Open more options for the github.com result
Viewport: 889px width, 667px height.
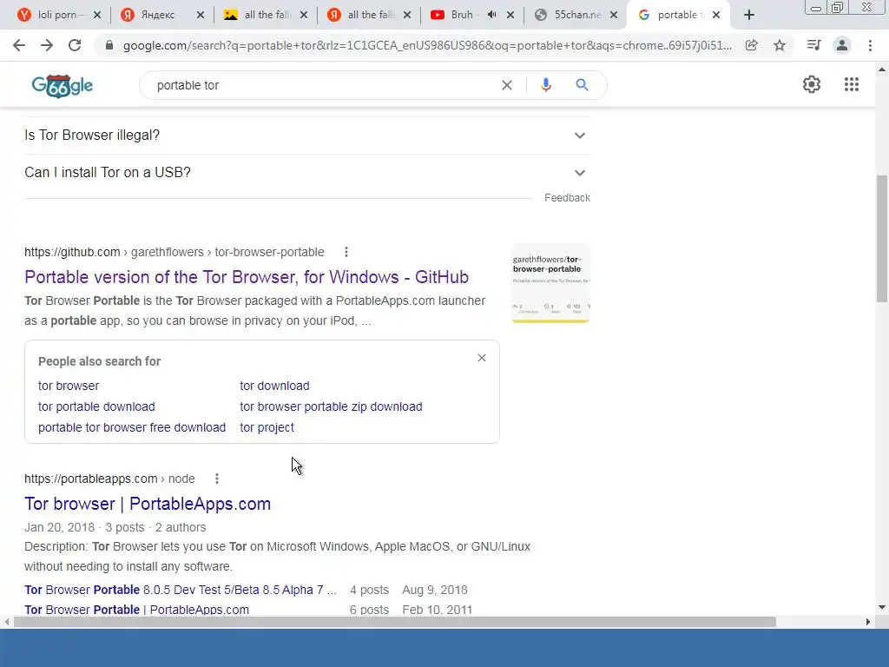tap(346, 252)
